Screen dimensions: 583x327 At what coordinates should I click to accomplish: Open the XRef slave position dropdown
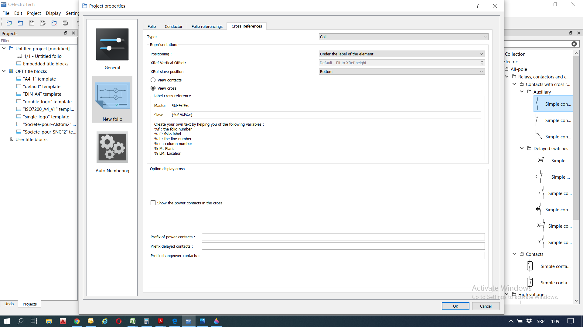pyautogui.click(x=401, y=71)
